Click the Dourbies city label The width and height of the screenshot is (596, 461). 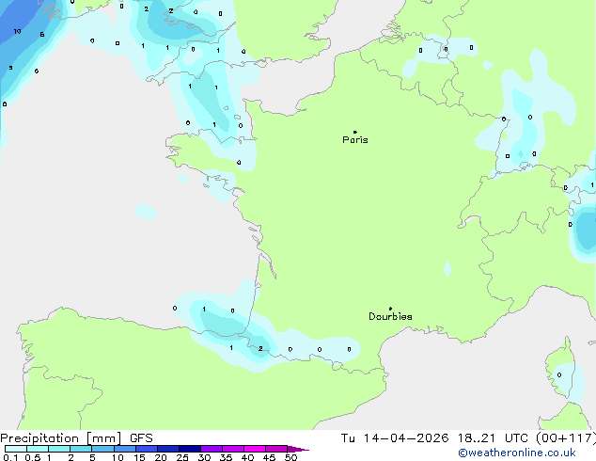[390, 316]
